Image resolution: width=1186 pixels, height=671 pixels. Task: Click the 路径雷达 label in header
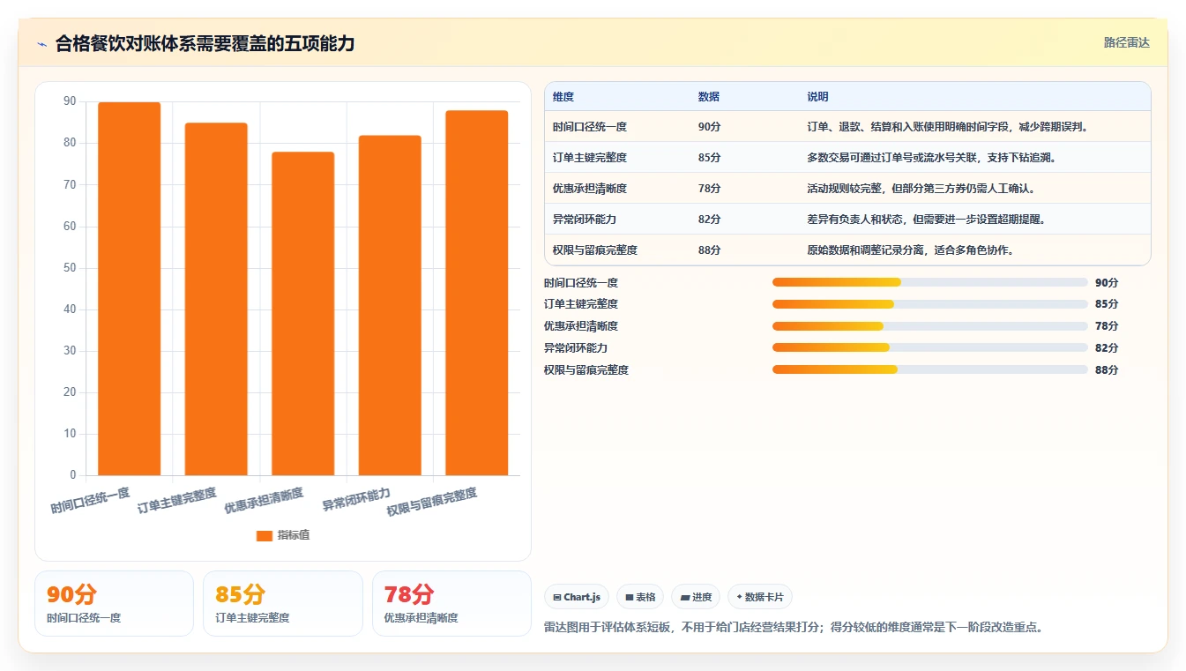tap(1126, 42)
